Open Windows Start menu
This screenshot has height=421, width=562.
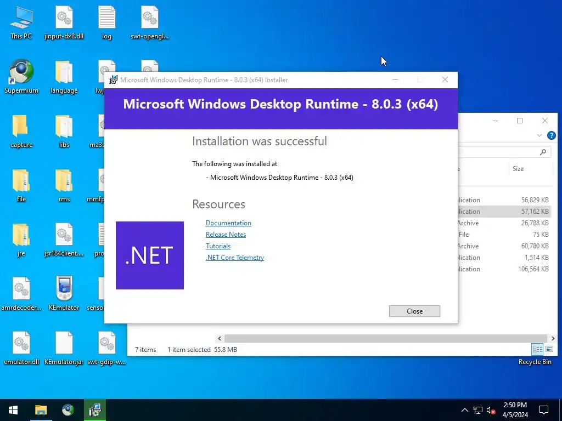pos(13,410)
